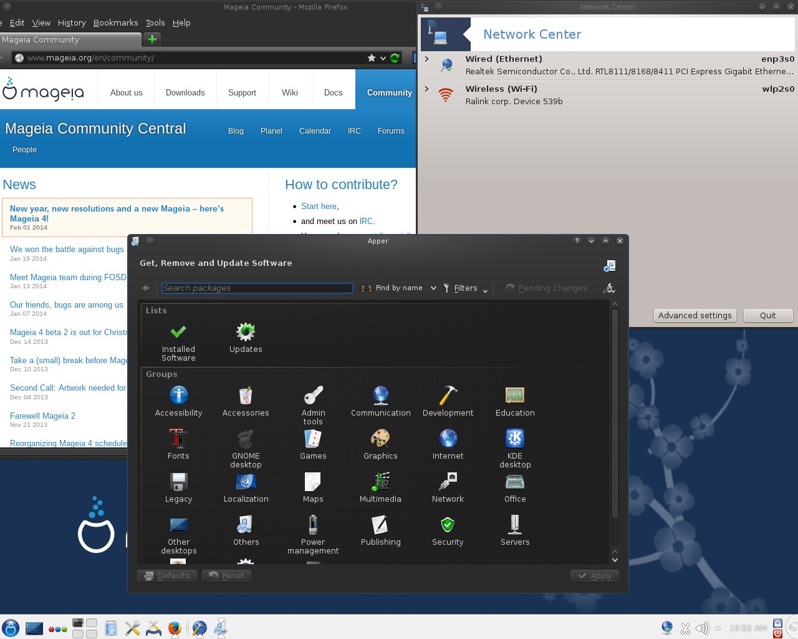Image resolution: width=798 pixels, height=639 pixels.
Task: Select the Downloads tab on Mageia site
Action: click(185, 92)
